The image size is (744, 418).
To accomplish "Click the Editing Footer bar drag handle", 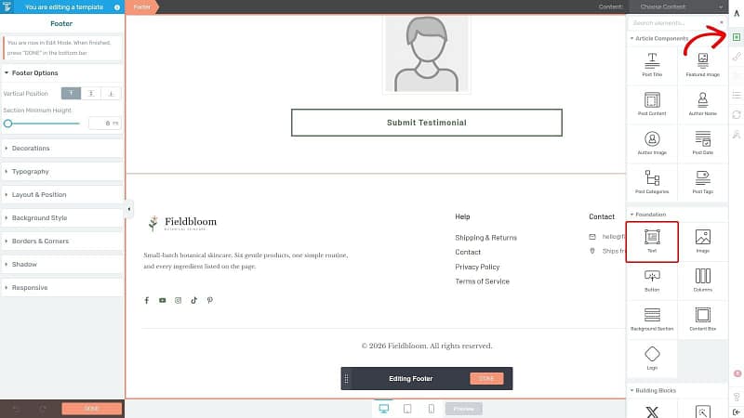I will (346, 379).
